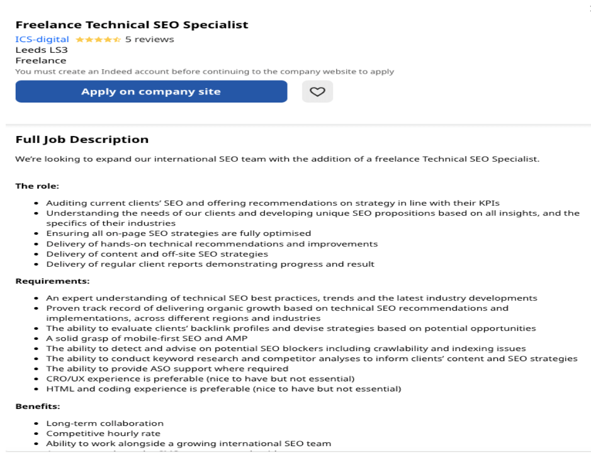Click the Competitive hourly rate benefit
This screenshot has width=591, height=455.
click(103, 434)
